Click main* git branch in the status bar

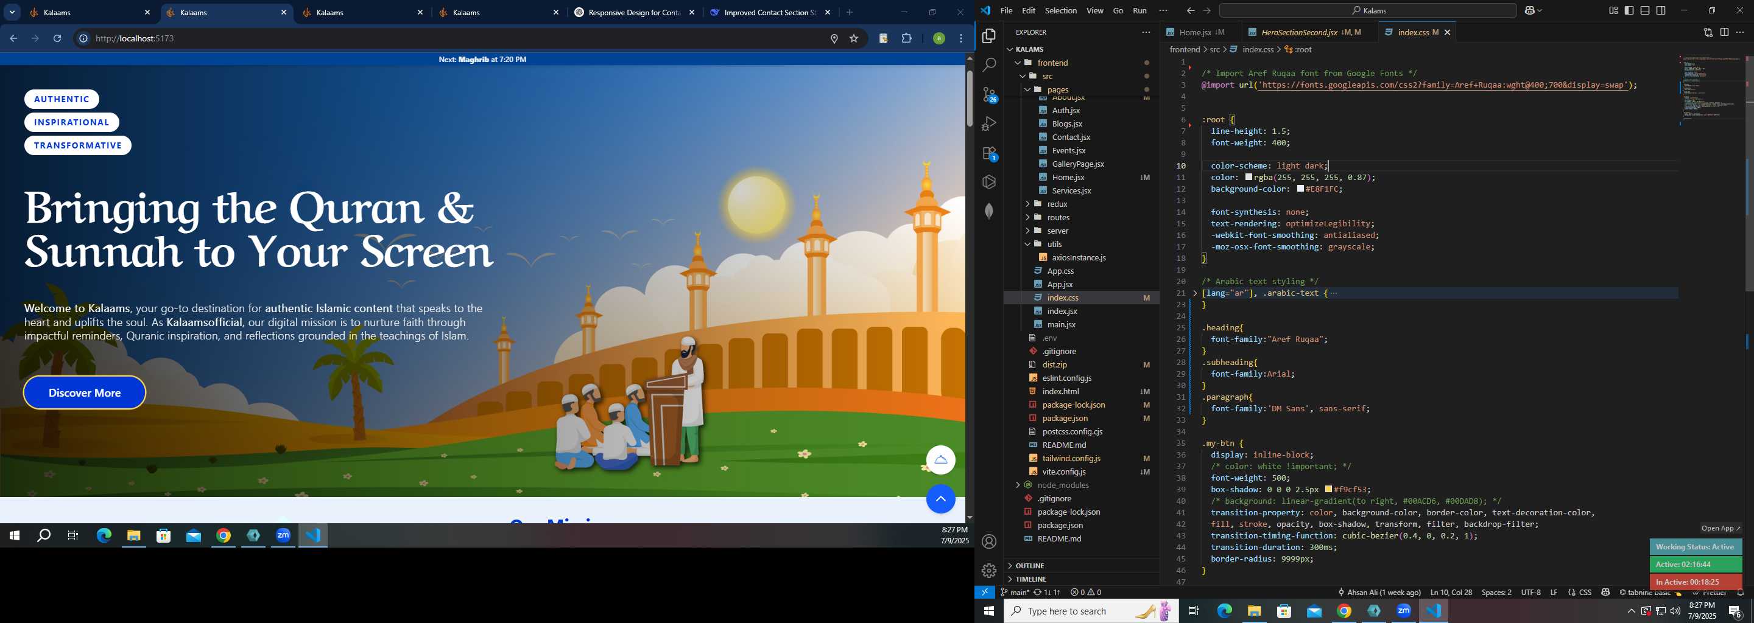(x=1015, y=593)
